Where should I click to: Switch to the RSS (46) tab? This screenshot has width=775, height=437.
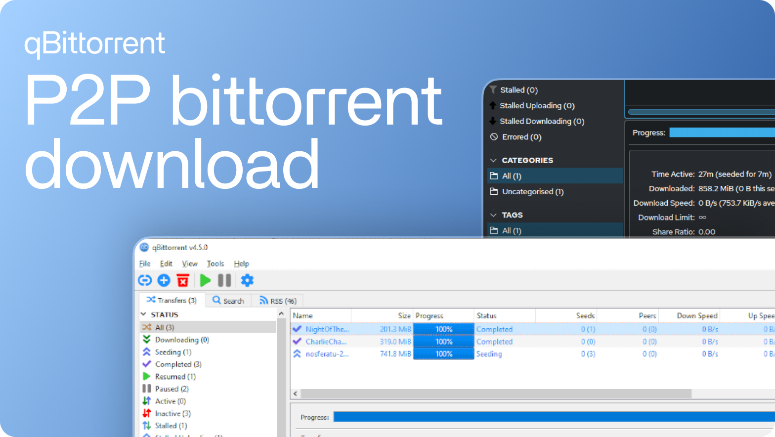point(278,301)
